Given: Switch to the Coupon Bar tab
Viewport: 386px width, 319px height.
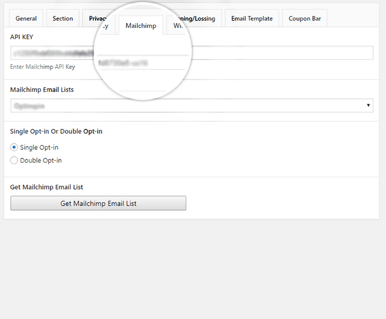Looking at the screenshot, I should [304, 18].
